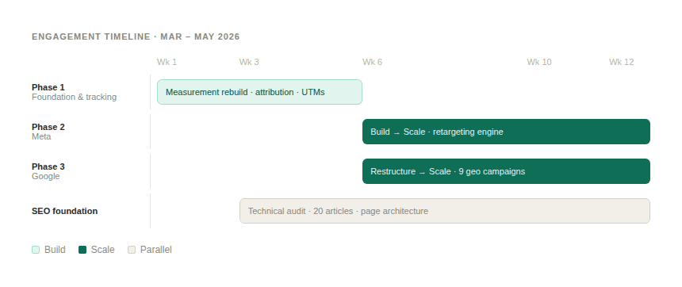Click the Technical audit 20 articles bar
The width and height of the screenshot is (682, 287).
445,211
